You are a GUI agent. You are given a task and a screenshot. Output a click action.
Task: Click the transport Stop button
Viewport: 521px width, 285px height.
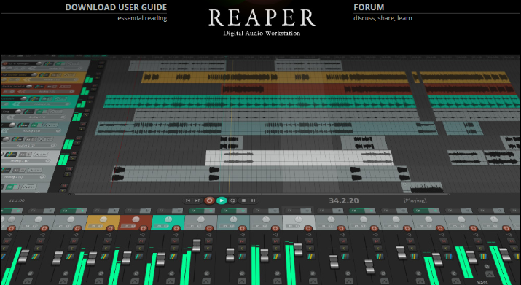(x=243, y=200)
